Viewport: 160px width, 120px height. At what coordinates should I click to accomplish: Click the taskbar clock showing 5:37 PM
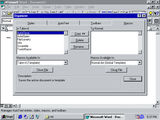point(152,117)
